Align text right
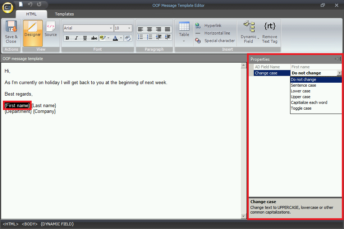The image size is (344, 229). point(159,29)
